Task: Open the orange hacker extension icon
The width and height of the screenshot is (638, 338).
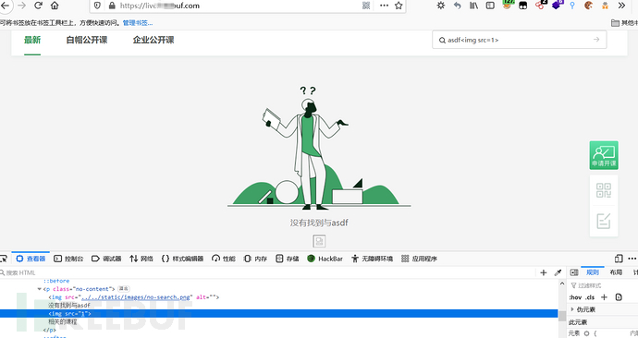Action: click(605, 6)
